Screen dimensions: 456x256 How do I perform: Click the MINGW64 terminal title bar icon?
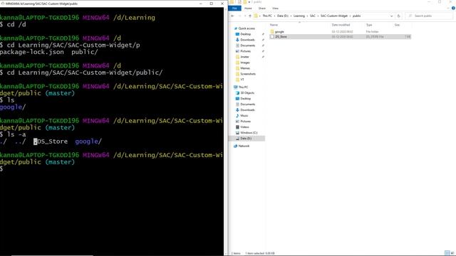[3, 4]
